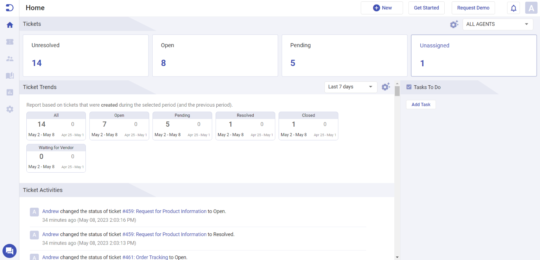Screen dimensions: 540x260
Task: Open the Contacts section from the sidebar
Action: [9, 59]
